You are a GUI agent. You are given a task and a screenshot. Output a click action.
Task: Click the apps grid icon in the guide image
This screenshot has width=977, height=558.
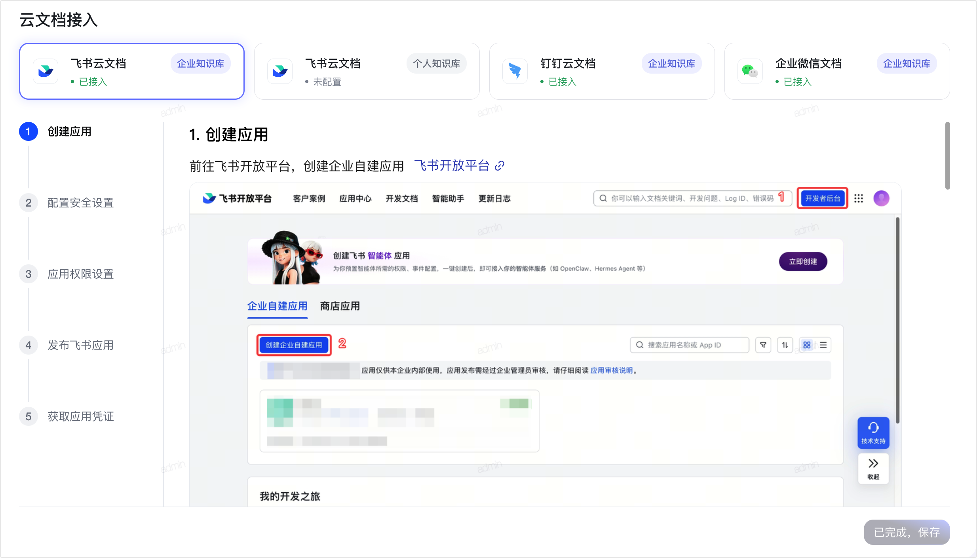point(859,198)
